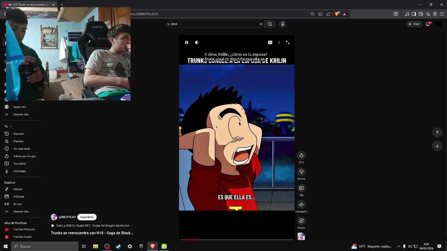
Task: Toggle closed captions on the Short
Action: (x=270, y=43)
